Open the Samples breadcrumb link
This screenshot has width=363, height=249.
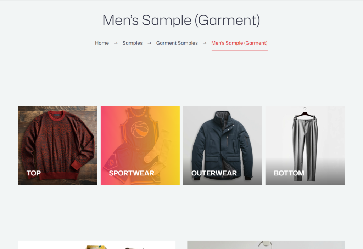[x=133, y=43]
